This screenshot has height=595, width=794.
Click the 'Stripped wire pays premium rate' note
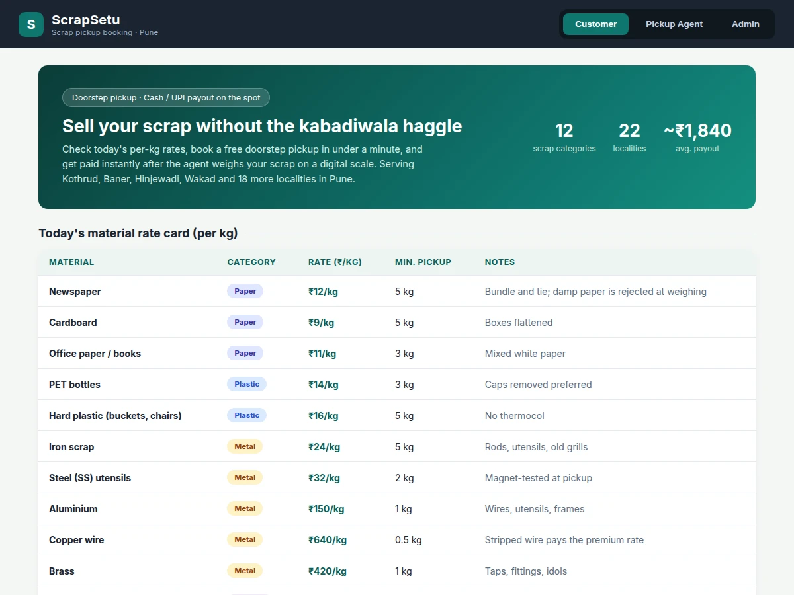point(564,540)
